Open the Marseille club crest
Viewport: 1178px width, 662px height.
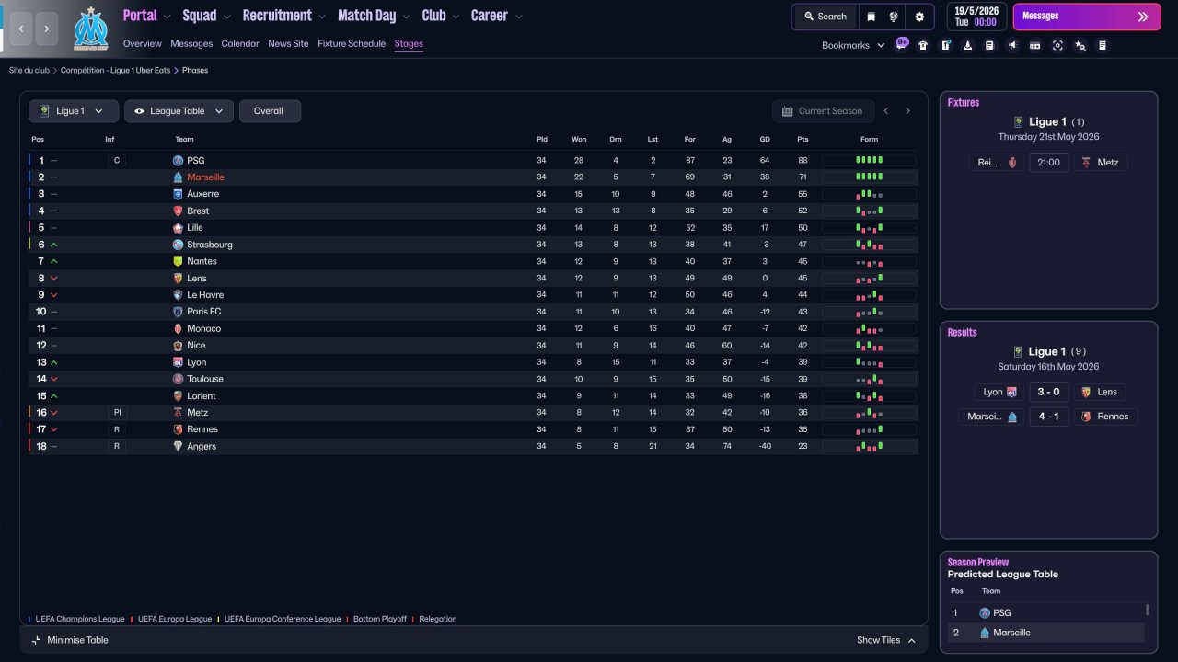click(90, 29)
